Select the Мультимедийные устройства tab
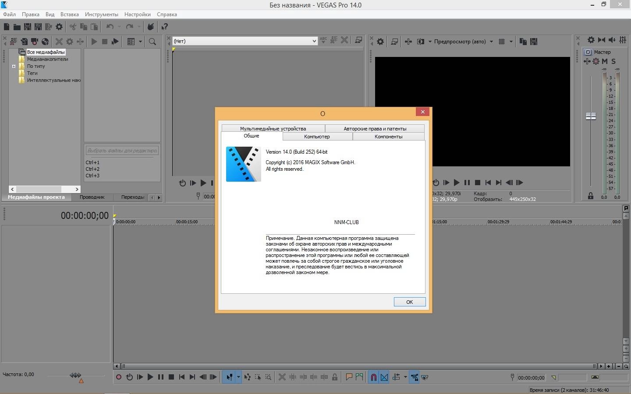 tap(273, 129)
